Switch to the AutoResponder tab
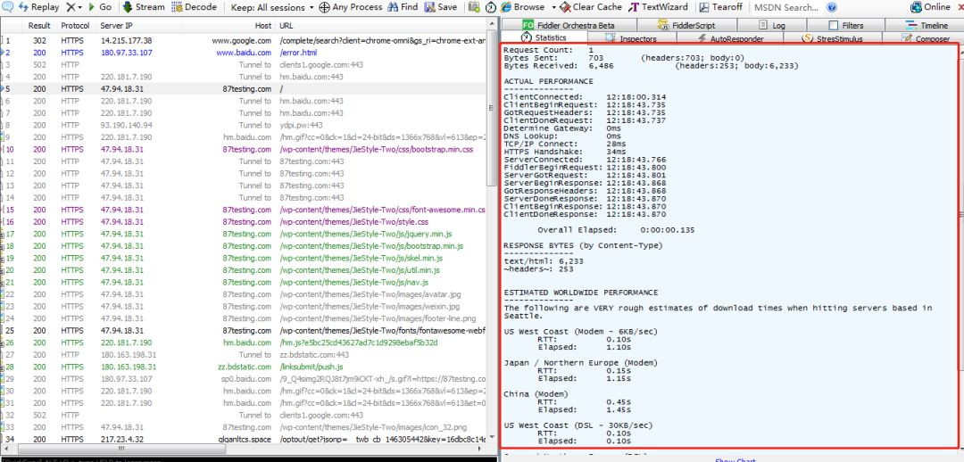The image size is (964, 462). (x=728, y=38)
